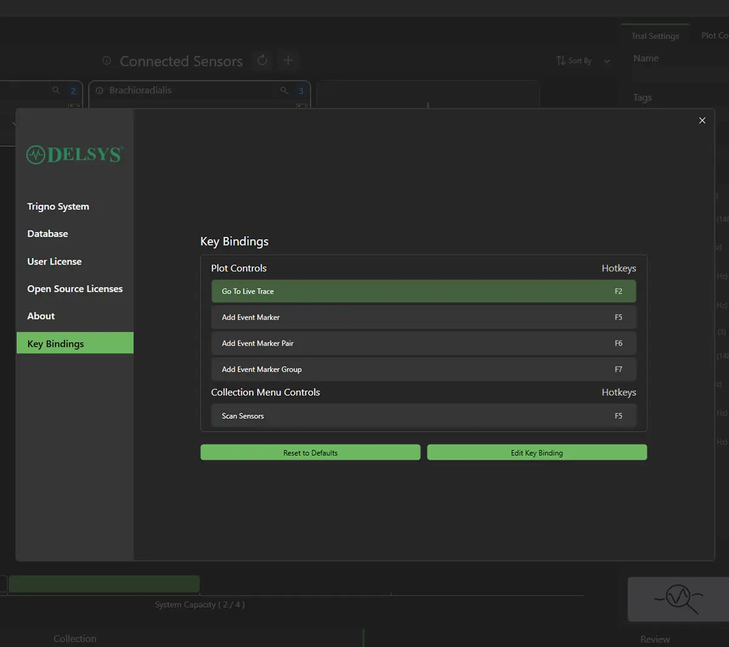Expand the Sort By dropdown
Image resolution: width=729 pixels, height=647 pixels.
click(x=583, y=61)
